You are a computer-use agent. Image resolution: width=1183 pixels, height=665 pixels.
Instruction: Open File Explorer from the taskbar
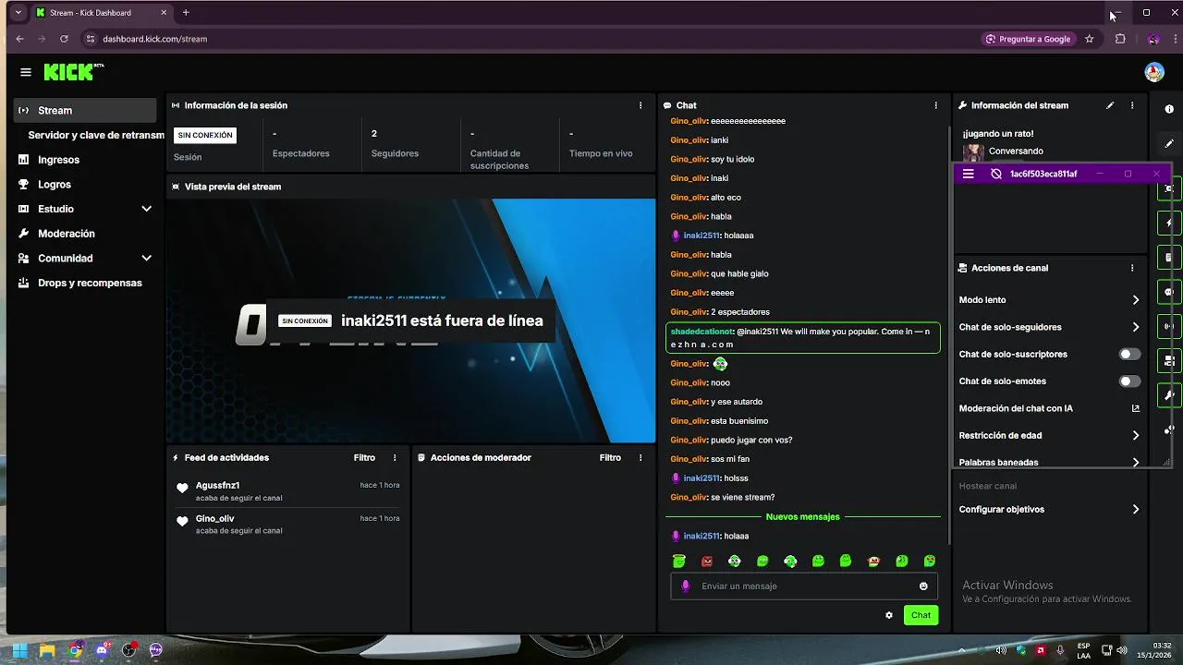tap(46, 650)
